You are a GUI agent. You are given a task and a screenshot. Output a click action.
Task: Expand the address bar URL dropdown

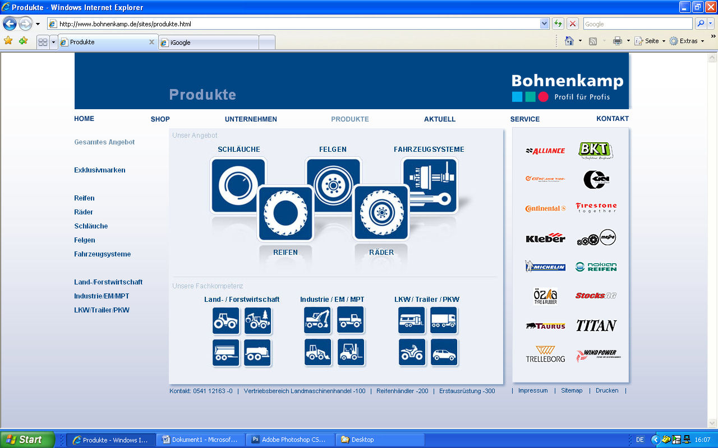pos(544,24)
